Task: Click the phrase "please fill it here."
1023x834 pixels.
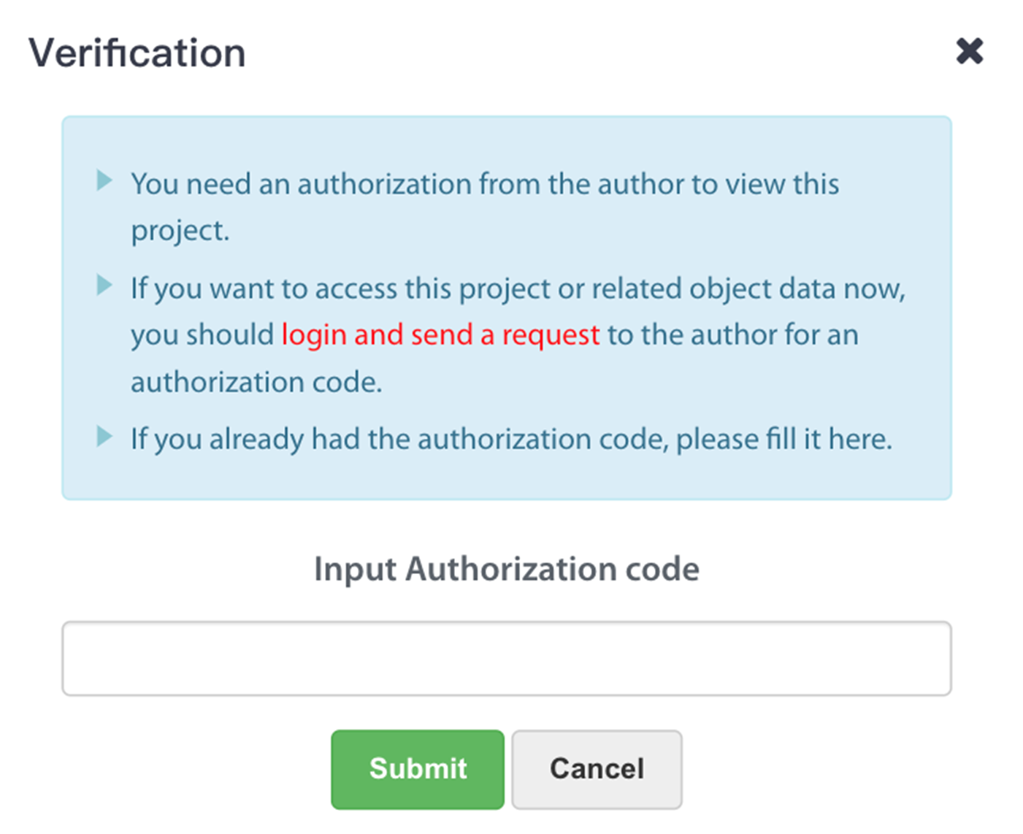Action: (783, 440)
